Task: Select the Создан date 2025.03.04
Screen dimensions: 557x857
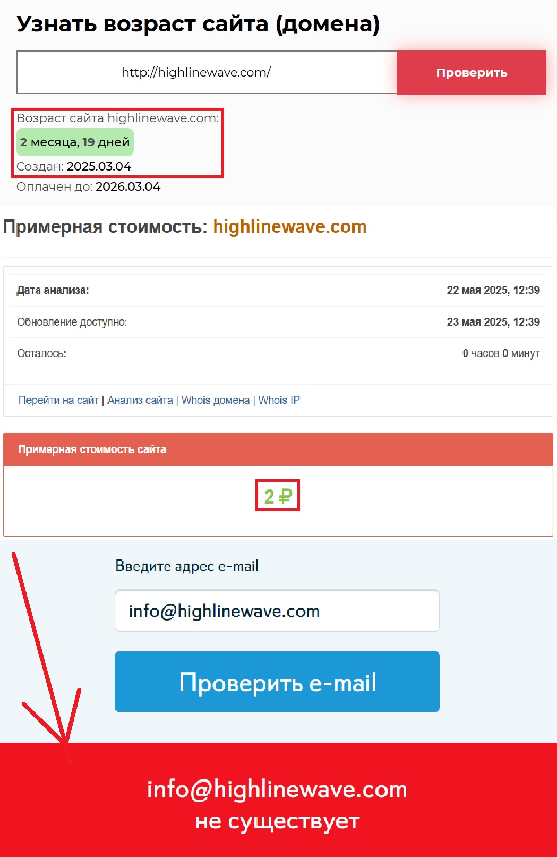Action: tap(99, 166)
